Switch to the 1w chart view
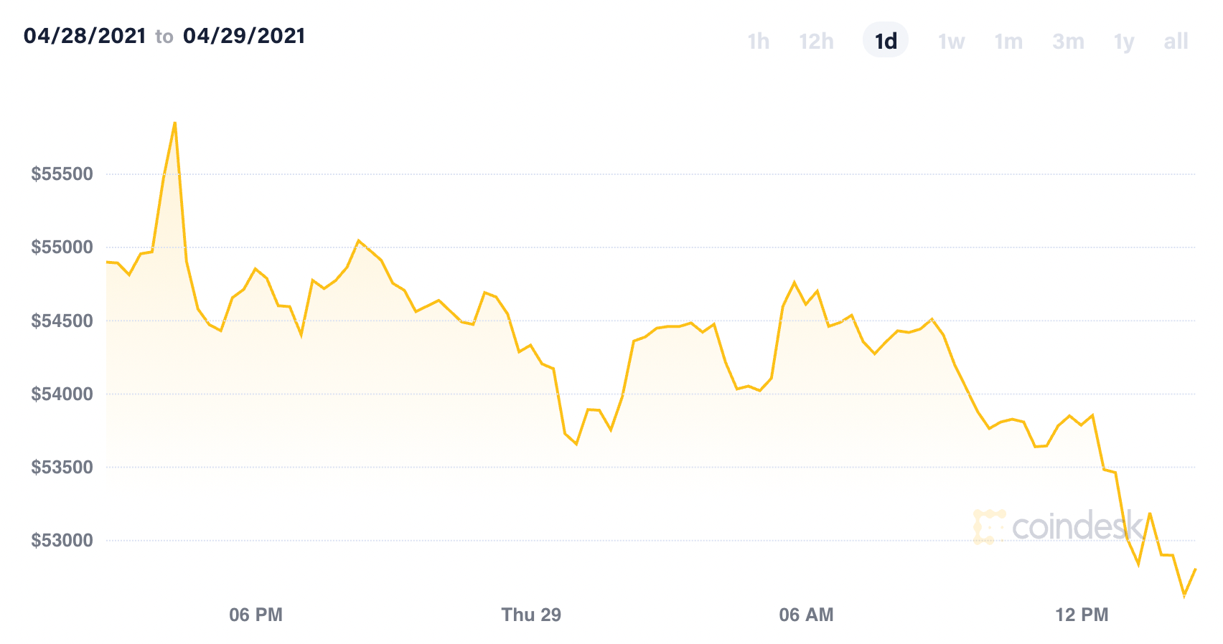 [950, 41]
